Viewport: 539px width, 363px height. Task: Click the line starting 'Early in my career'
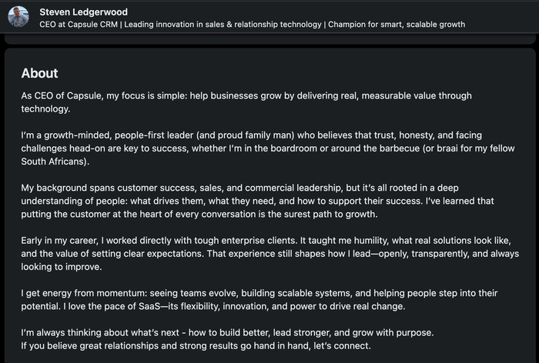(266, 241)
